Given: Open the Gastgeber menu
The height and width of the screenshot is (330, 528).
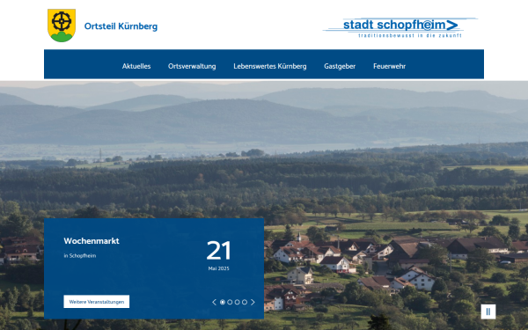Looking at the screenshot, I should tap(340, 66).
